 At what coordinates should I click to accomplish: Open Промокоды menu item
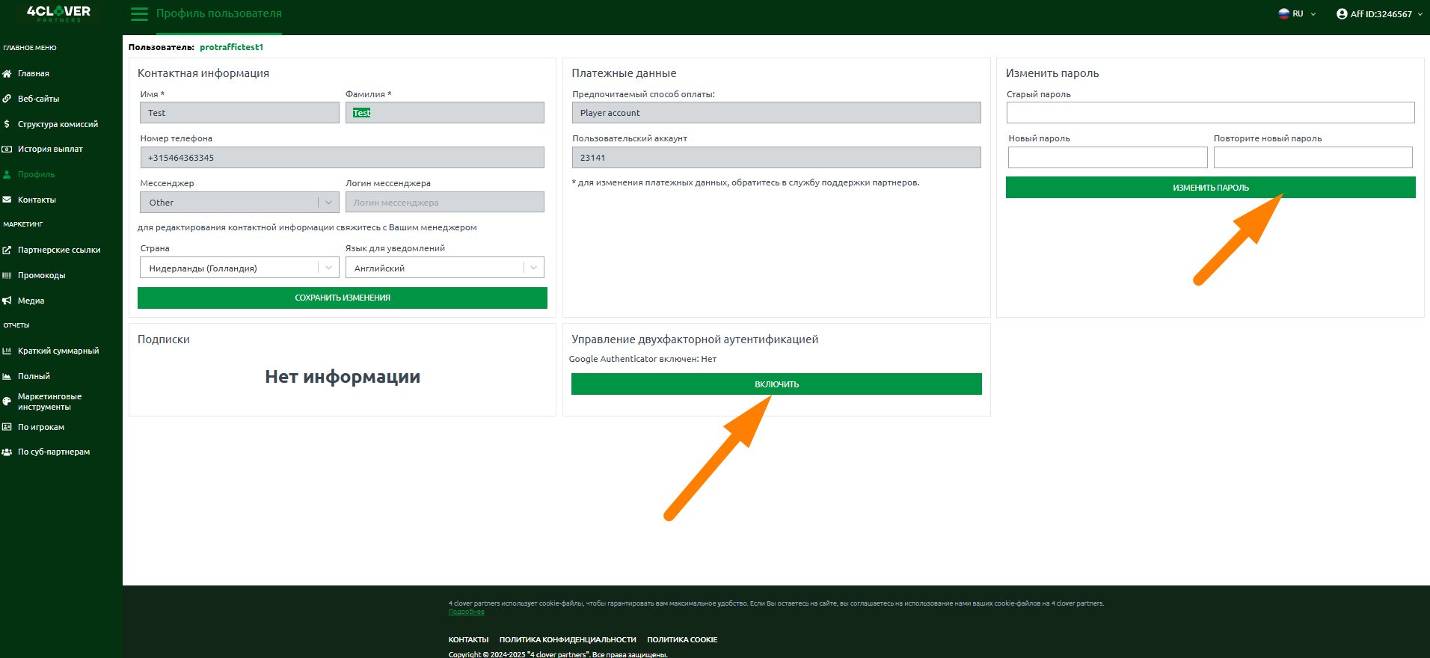[42, 275]
